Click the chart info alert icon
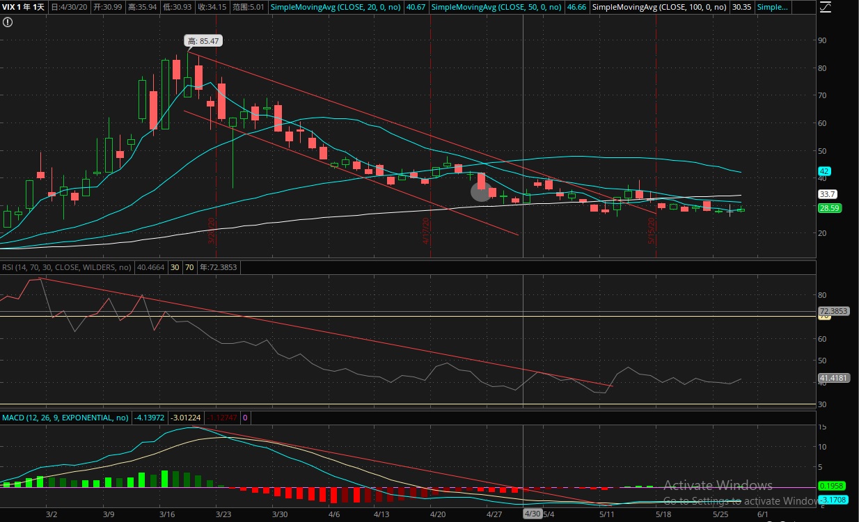 coord(7,22)
